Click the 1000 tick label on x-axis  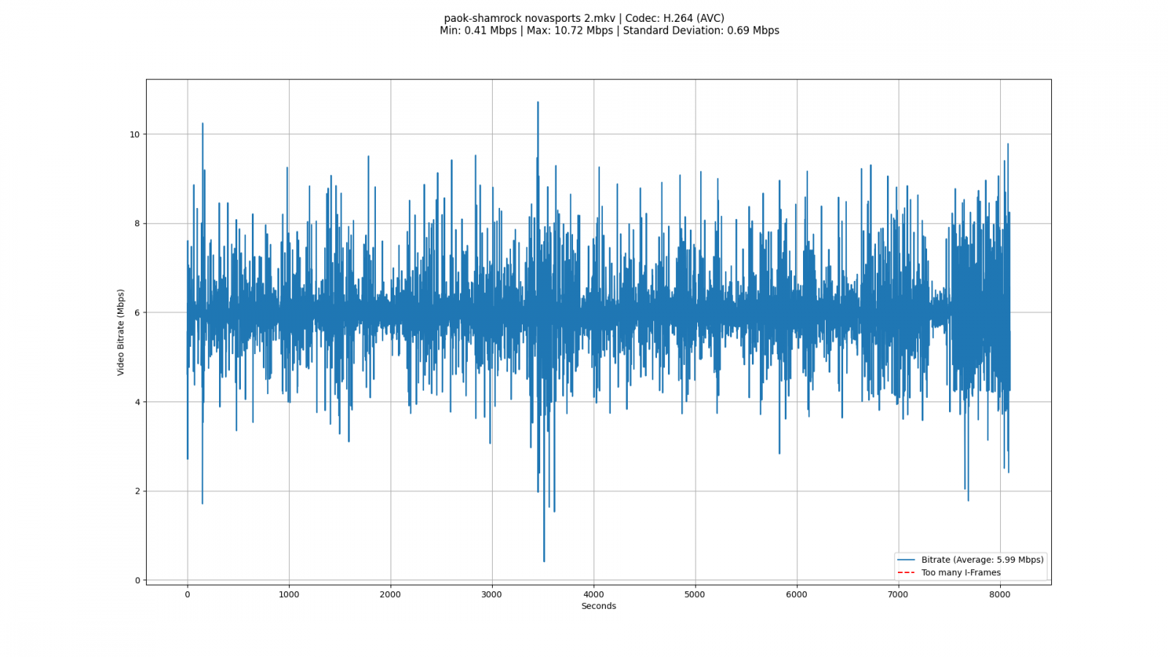[289, 594]
